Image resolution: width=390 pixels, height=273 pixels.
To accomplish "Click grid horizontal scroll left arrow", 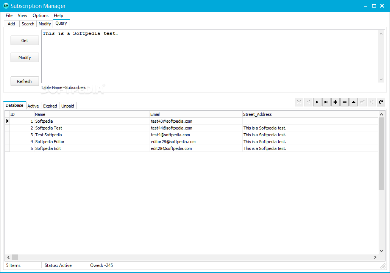I will pos(8,257).
